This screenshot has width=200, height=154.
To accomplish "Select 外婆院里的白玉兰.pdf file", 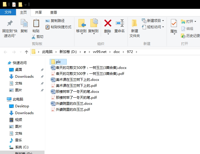I will 70,110.
